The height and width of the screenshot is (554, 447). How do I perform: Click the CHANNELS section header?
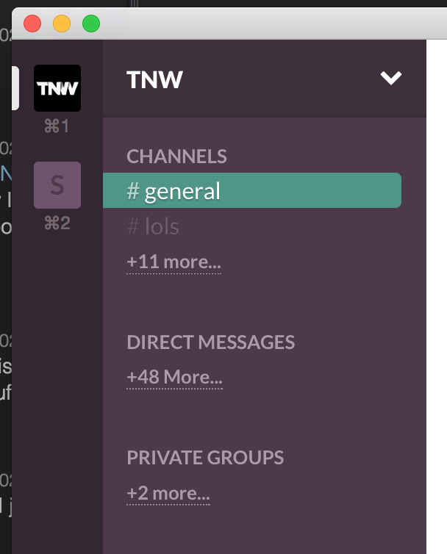[177, 157]
